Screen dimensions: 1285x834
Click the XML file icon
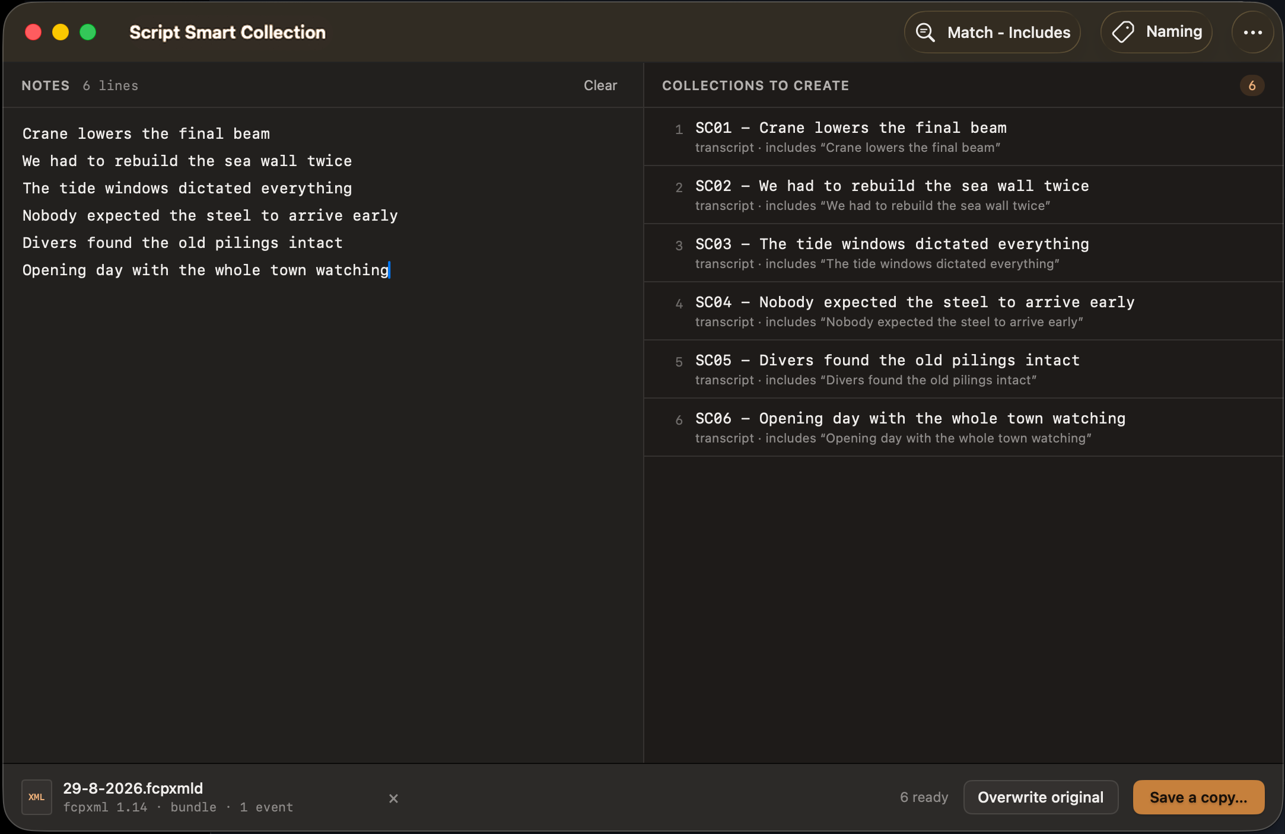(x=37, y=797)
